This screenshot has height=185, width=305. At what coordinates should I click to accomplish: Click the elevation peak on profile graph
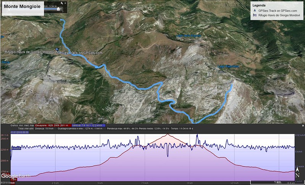point(168,134)
